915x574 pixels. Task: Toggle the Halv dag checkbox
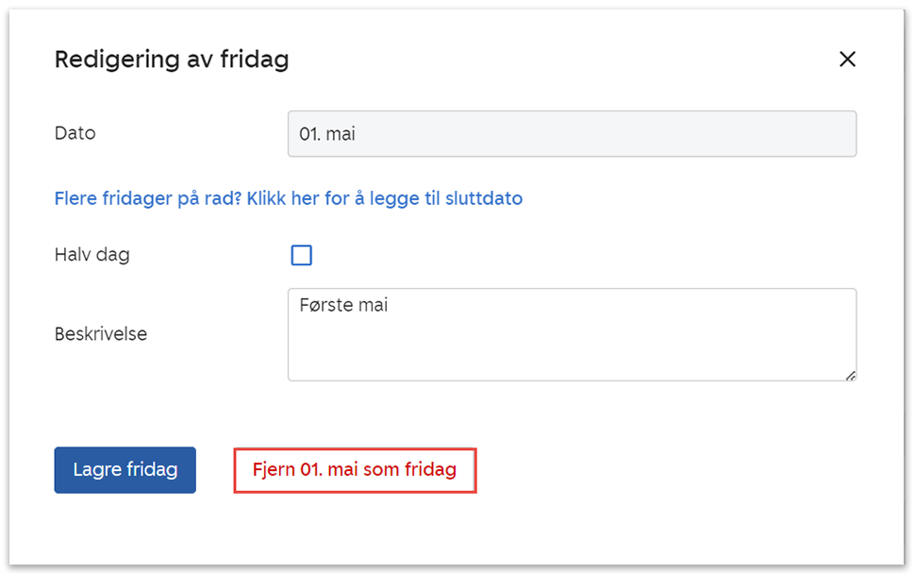(x=302, y=255)
